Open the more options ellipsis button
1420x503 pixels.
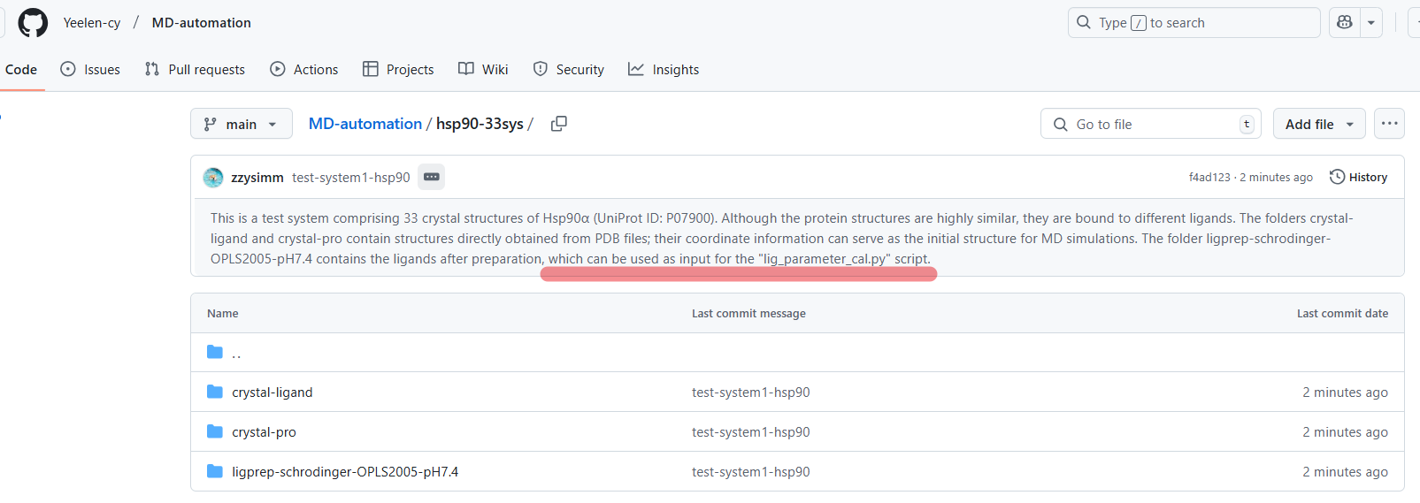coord(1389,124)
